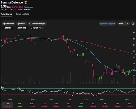Screen dimensions: 136x109
Task: Click the blue SMA 50 color dot
Action: click(x=4, y=28)
